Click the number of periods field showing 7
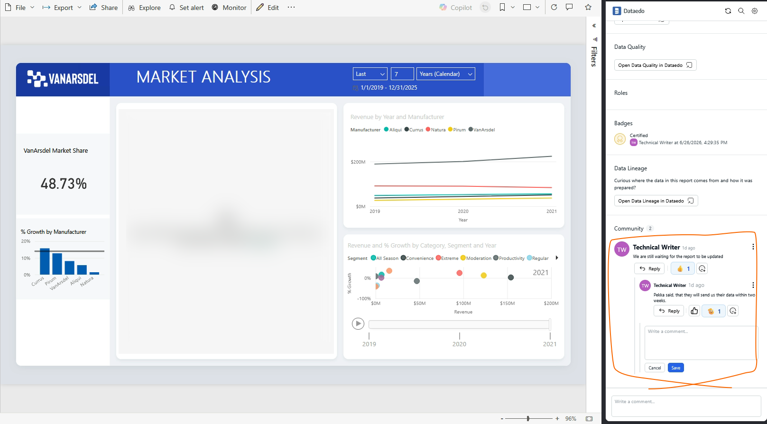 402,74
